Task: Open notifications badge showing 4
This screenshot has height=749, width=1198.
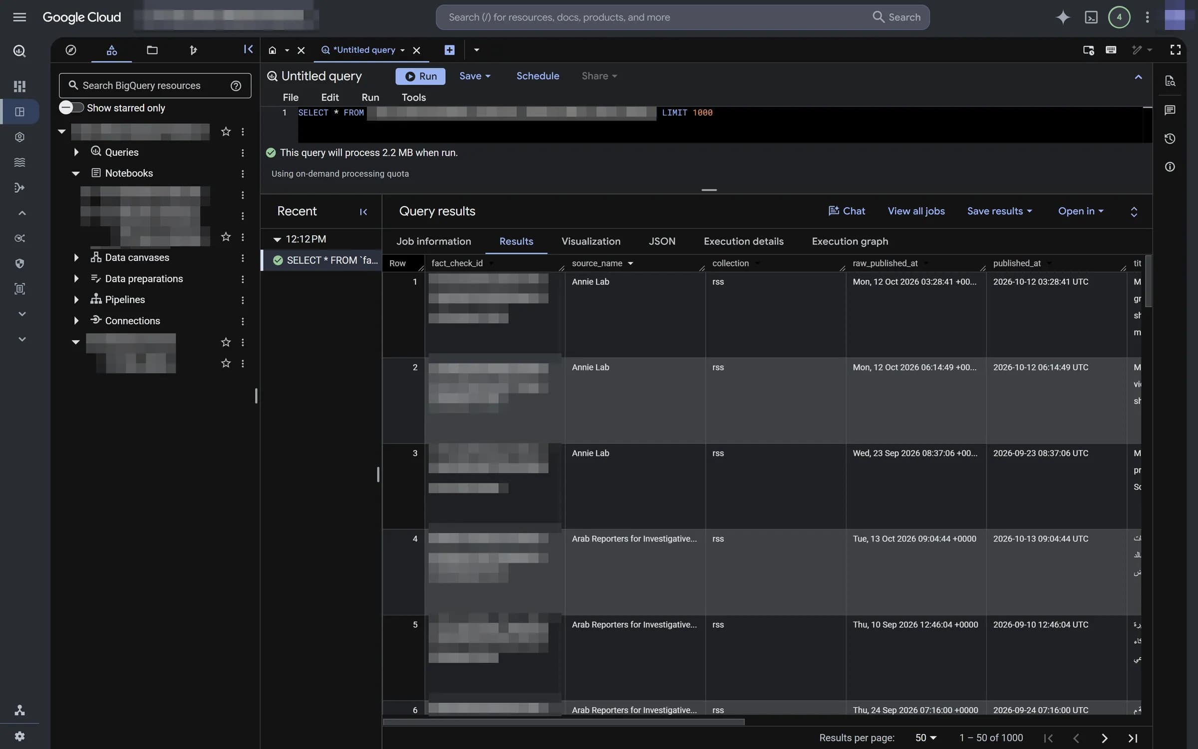Action: [x=1119, y=17]
